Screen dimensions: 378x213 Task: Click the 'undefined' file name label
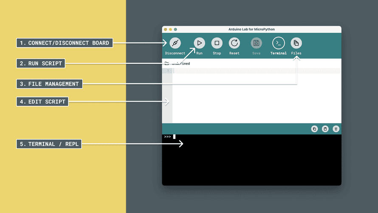tap(181, 63)
